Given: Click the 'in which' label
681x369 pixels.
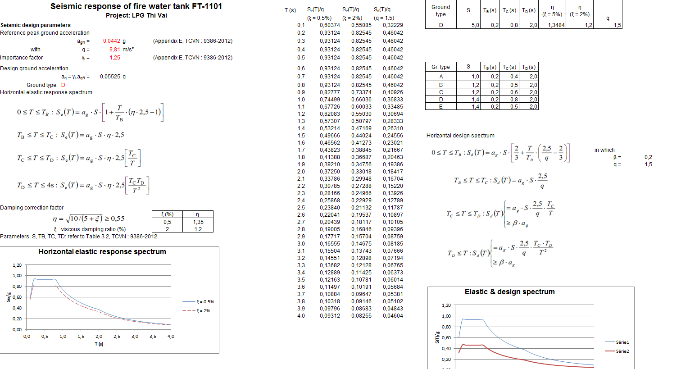Looking at the screenshot, I should click(x=604, y=150).
